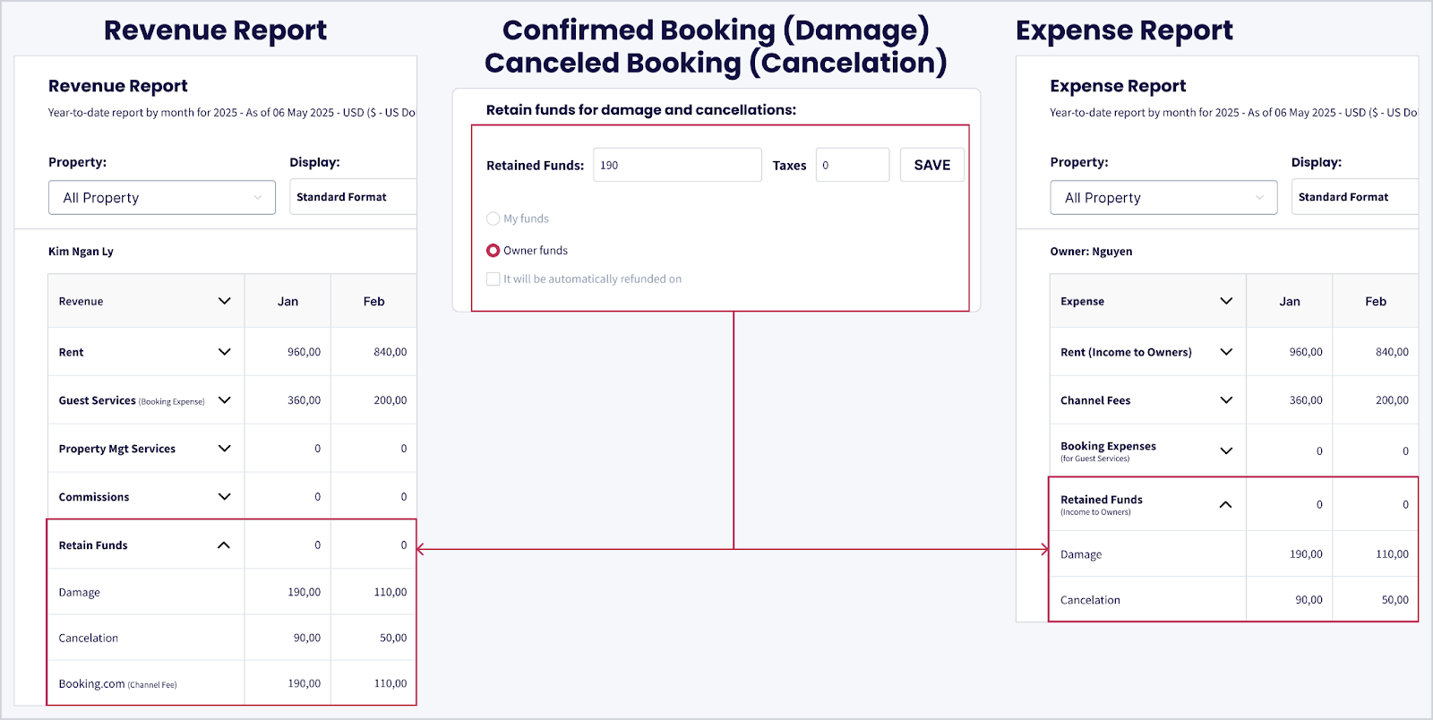Open the Display Standard Format dropdown in Revenue Report
Viewport: 1433px width, 720px height.
353,197
